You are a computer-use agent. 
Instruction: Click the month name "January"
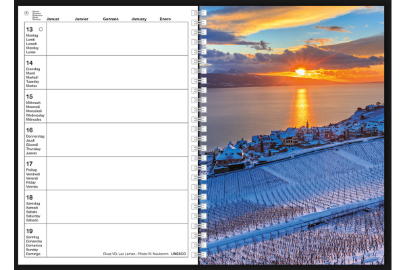[x=139, y=19]
